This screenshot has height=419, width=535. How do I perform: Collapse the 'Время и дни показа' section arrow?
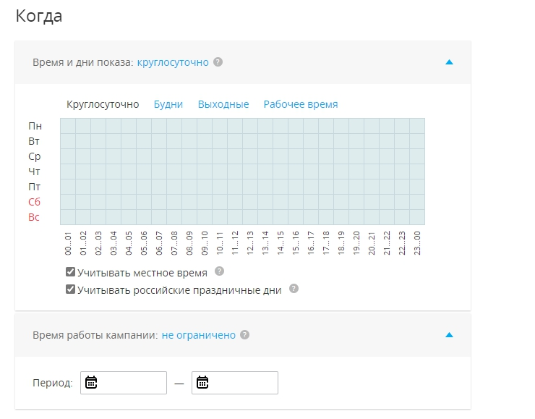450,62
